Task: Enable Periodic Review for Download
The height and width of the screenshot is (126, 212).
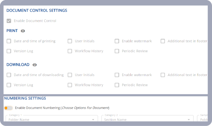Action: [x=117, y=85]
